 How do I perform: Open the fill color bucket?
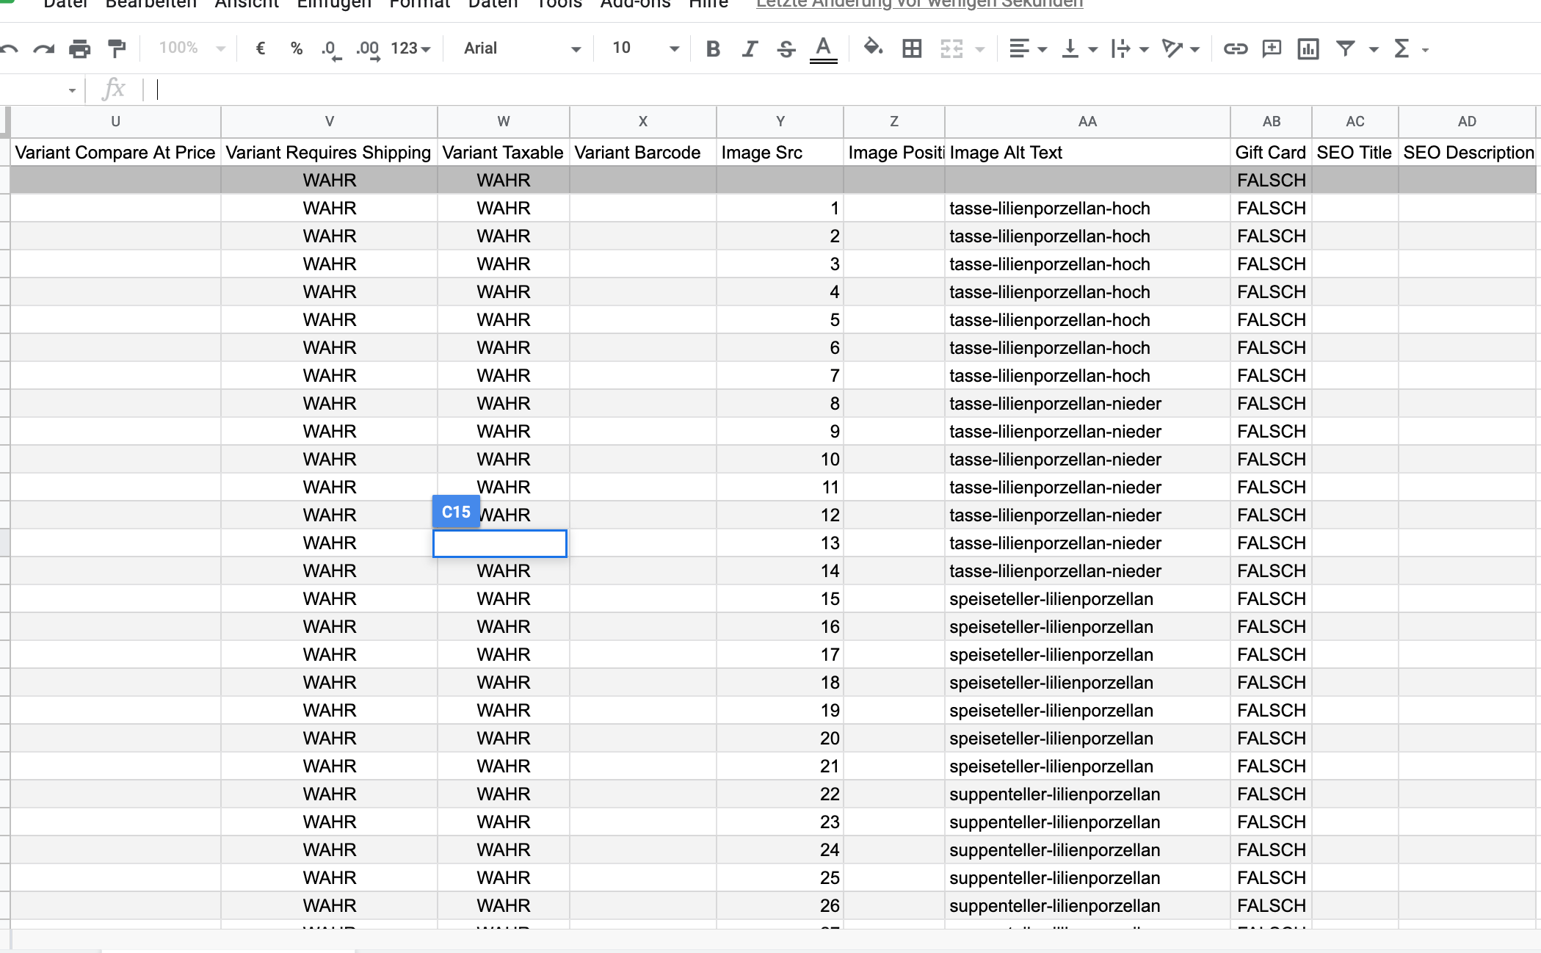pos(872,48)
